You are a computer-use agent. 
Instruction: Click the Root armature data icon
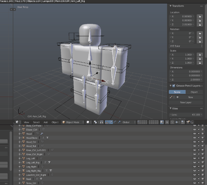(37, 179)
